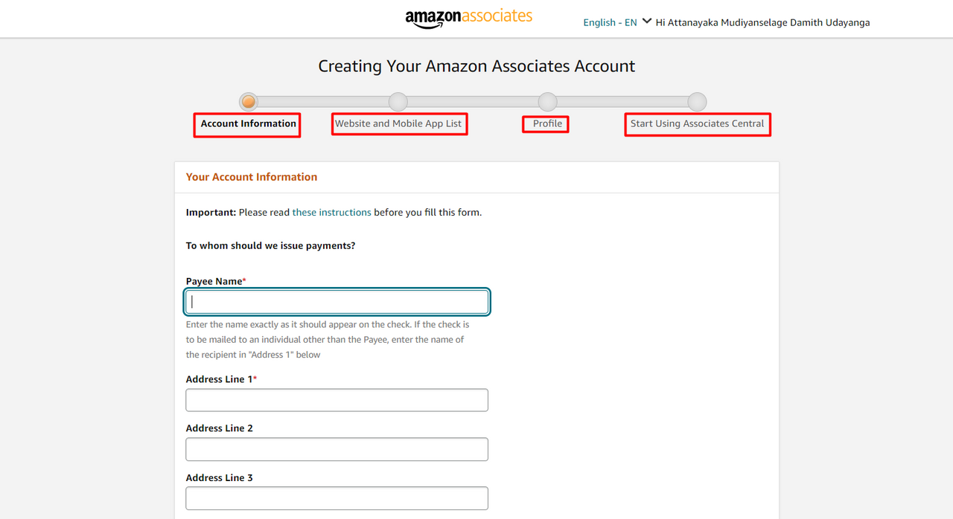The height and width of the screenshot is (519, 953).
Task: Click the Creating Your Amazon Associates Account heading
Action: click(x=476, y=66)
